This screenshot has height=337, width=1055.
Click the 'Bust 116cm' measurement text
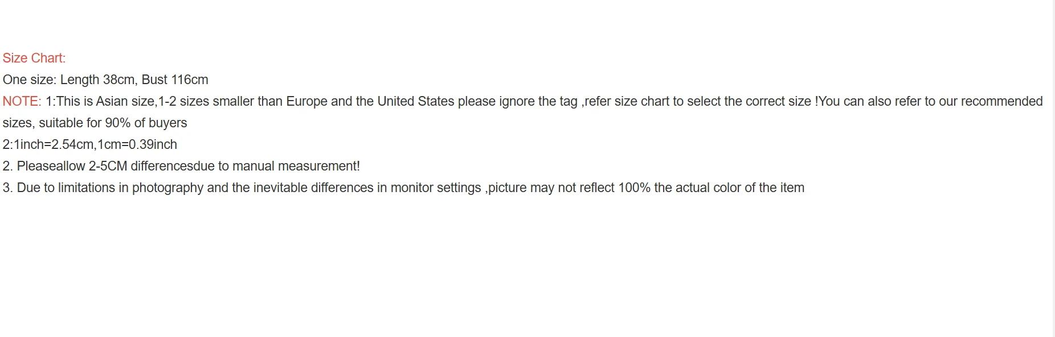[175, 80]
